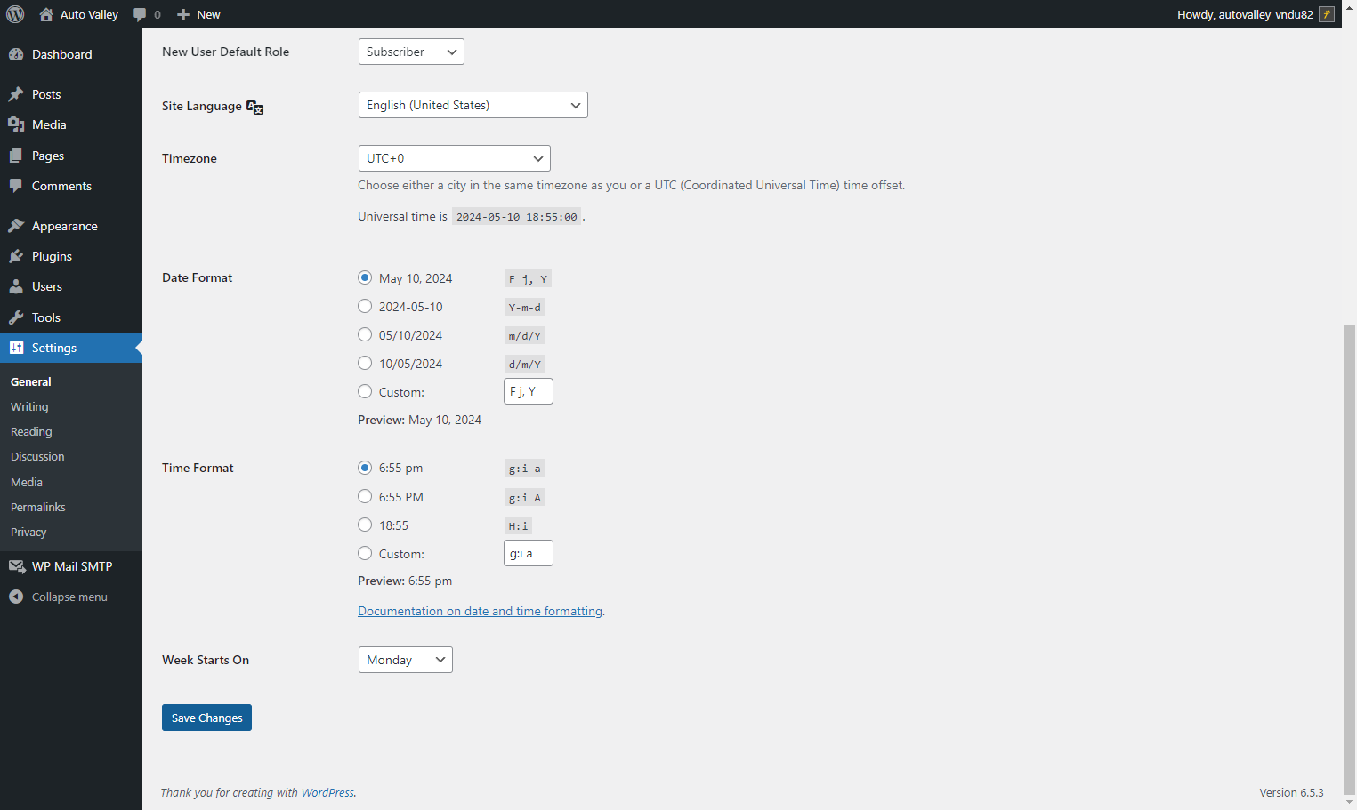Image resolution: width=1357 pixels, height=810 pixels.
Task: Click the Plugins plug icon
Action: click(16, 256)
